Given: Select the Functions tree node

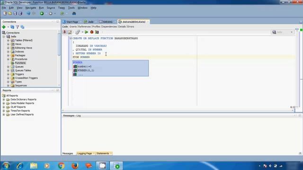Looking at the screenshot, I should 20,63.
